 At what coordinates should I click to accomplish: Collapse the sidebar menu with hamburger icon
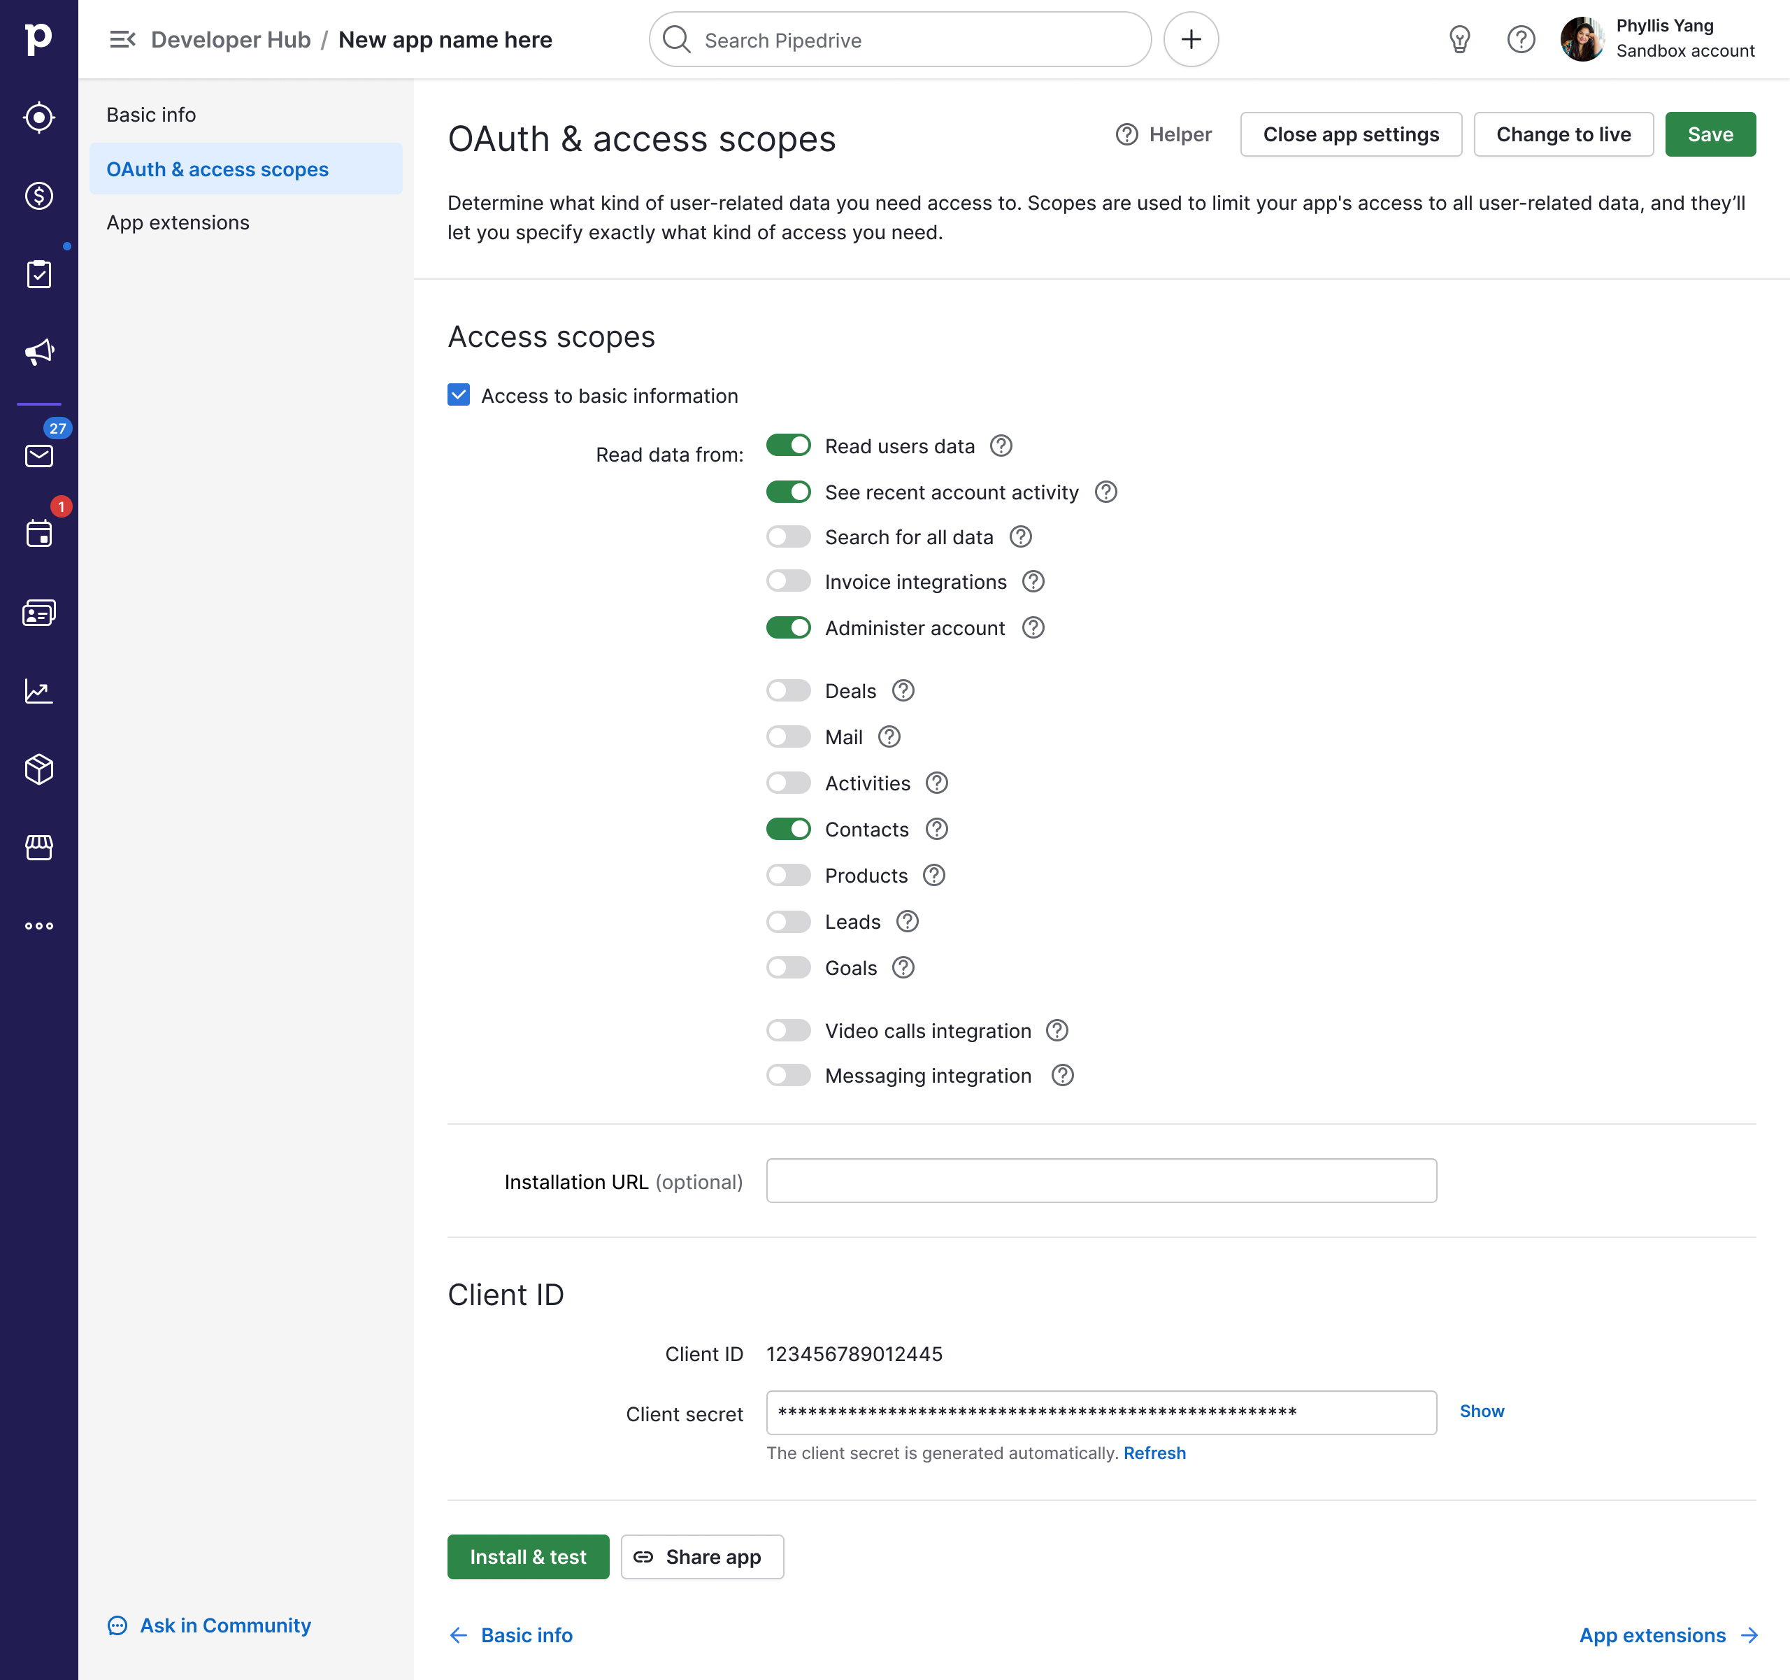click(x=122, y=40)
